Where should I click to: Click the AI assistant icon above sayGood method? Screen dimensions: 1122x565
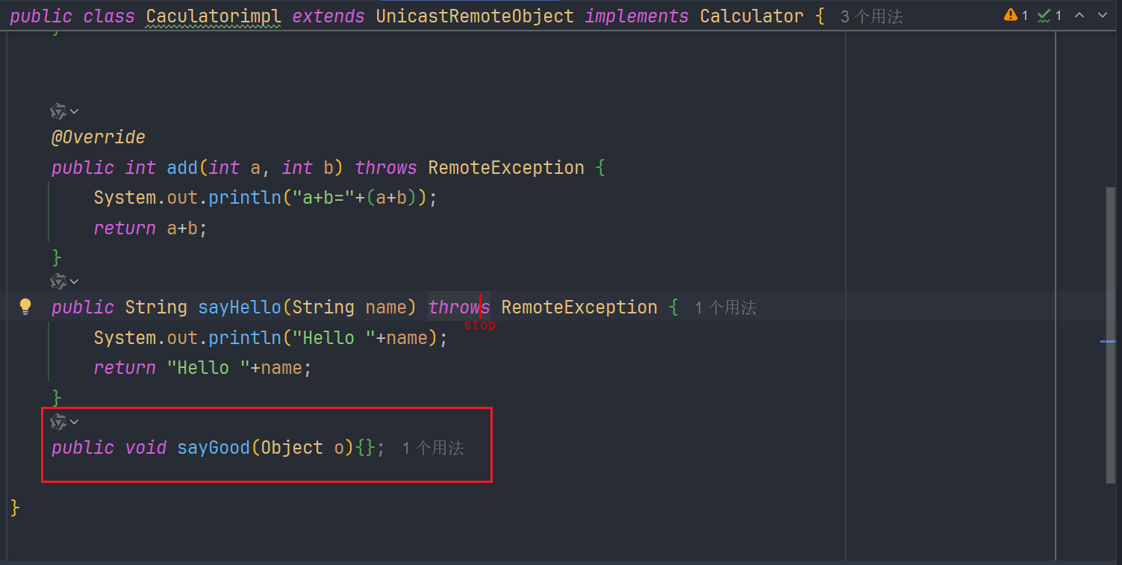[58, 422]
